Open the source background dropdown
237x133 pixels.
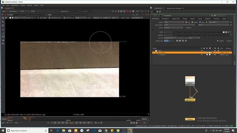[x=170, y=38]
